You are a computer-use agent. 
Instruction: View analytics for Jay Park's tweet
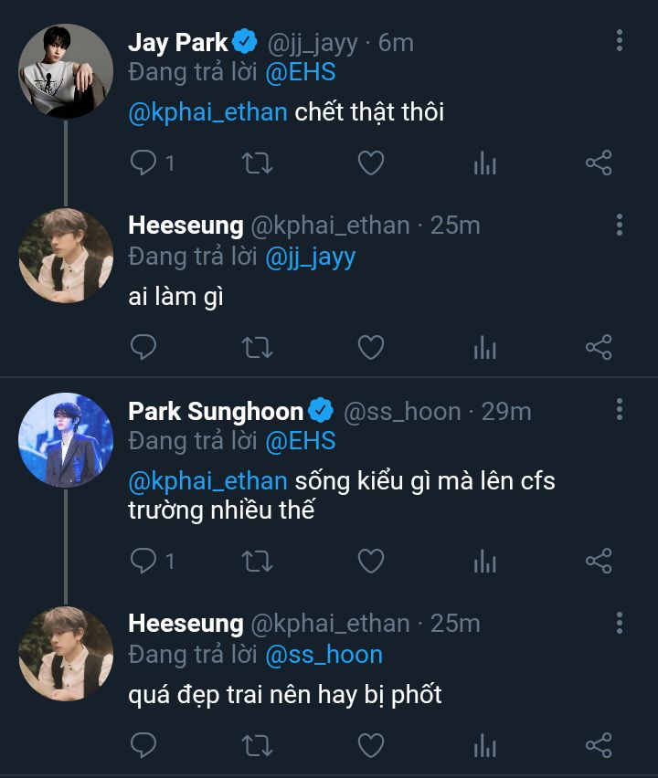pyautogui.click(x=484, y=163)
